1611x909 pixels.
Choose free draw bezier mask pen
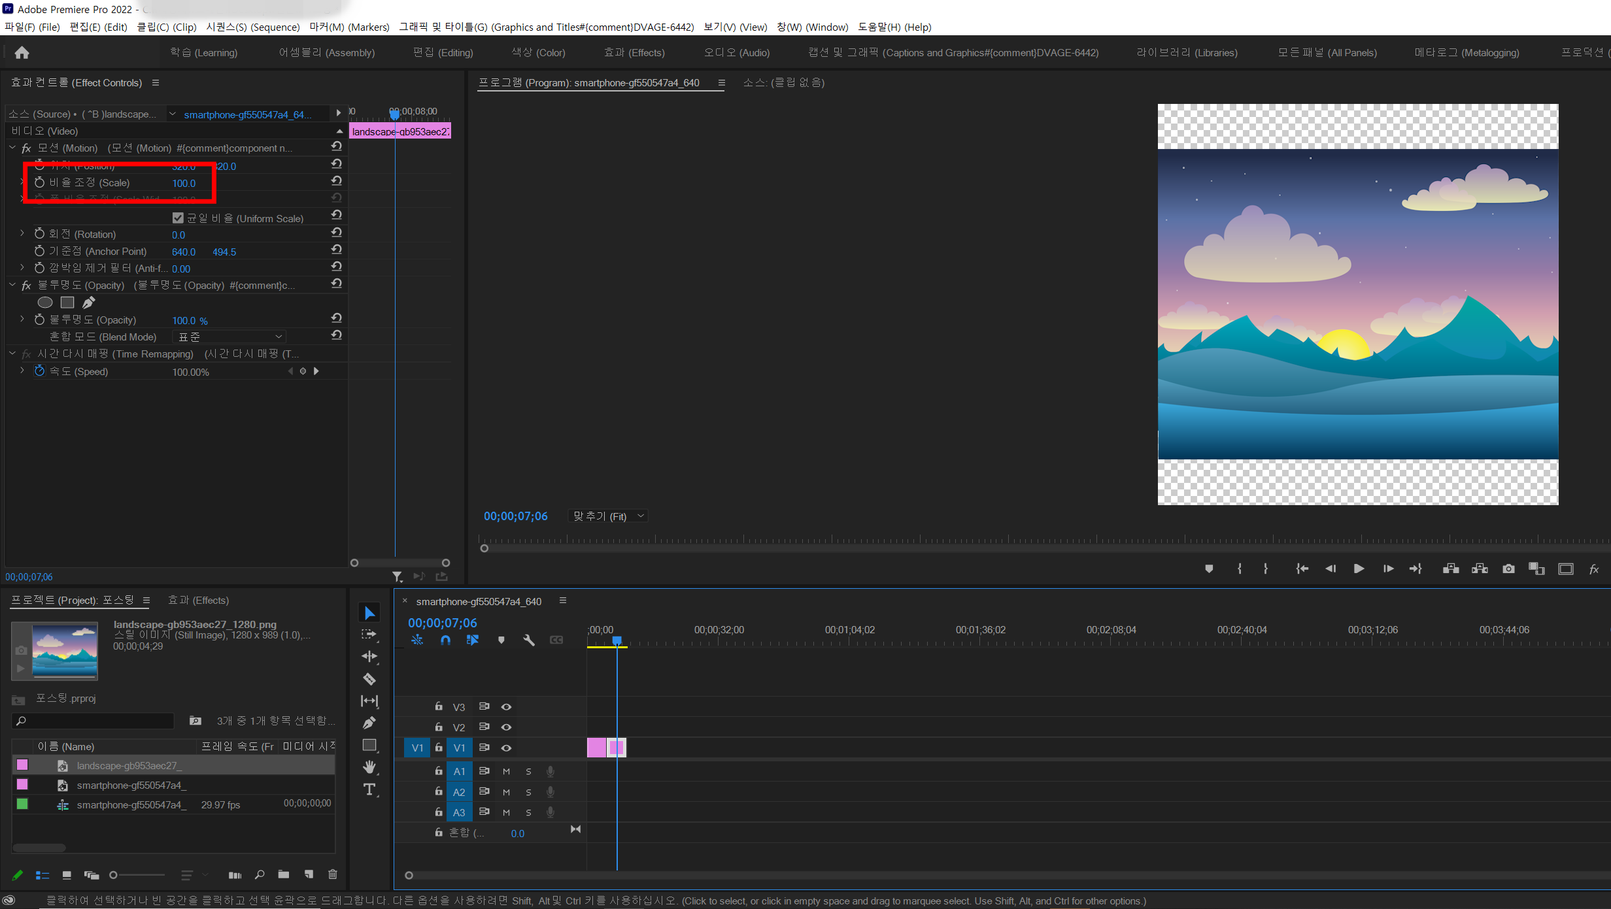[89, 302]
